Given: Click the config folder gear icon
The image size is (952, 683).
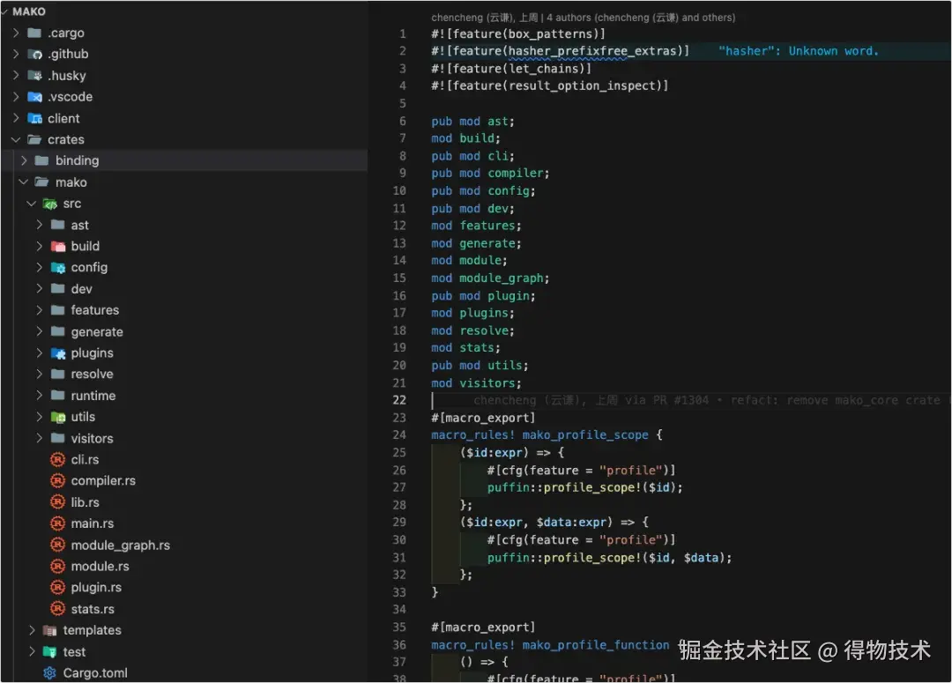Looking at the screenshot, I should pyautogui.click(x=58, y=268).
